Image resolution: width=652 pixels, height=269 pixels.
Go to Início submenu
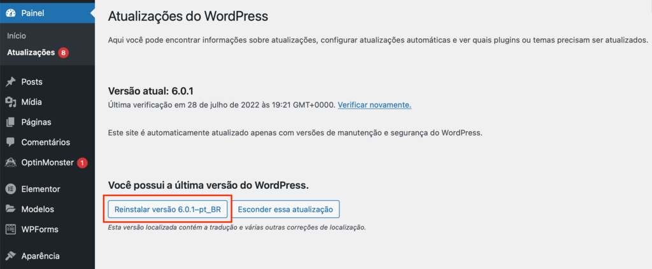17,36
